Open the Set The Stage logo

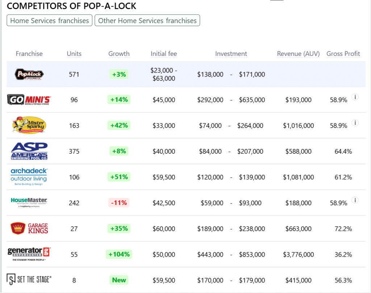[29, 280]
